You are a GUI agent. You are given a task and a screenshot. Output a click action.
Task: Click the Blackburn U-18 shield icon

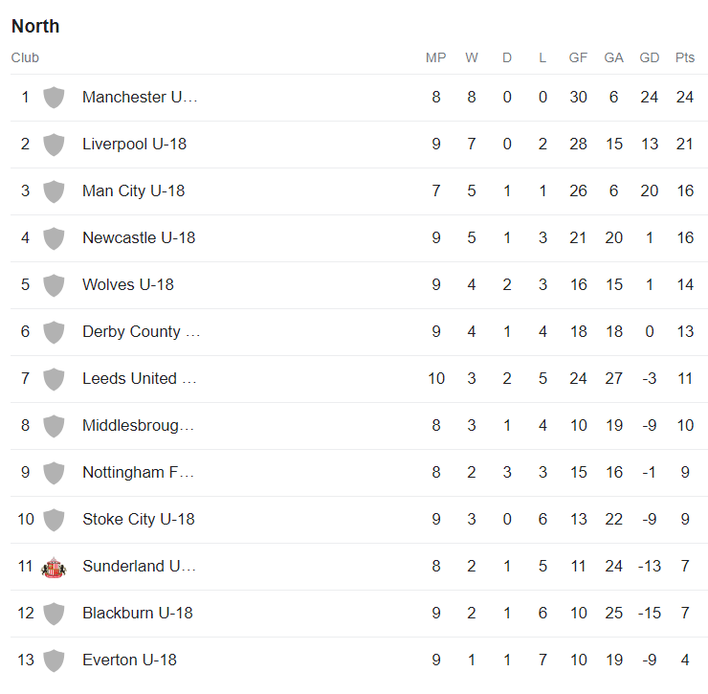coord(54,614)
